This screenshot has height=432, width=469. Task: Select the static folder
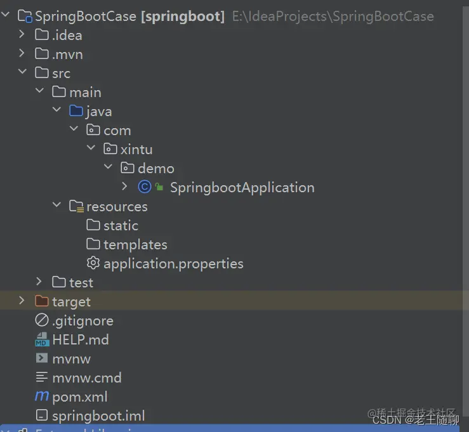coord(121,225)
